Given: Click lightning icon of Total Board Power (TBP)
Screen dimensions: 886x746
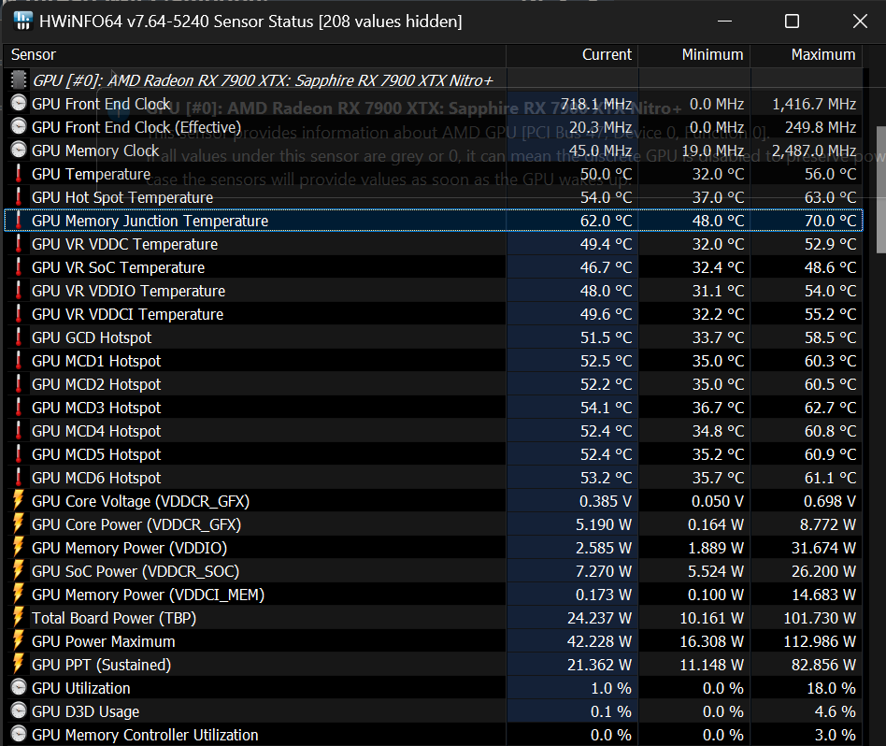Looking at the screenshot, I should [19, 618].
